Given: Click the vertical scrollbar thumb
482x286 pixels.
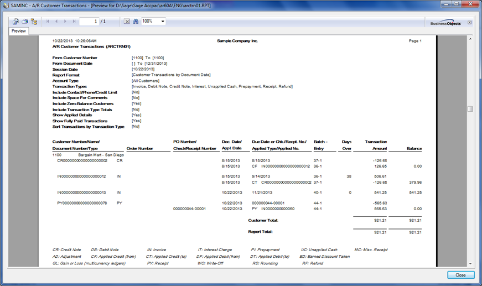Looking at the screenshot, I should [x=470, y=109].
